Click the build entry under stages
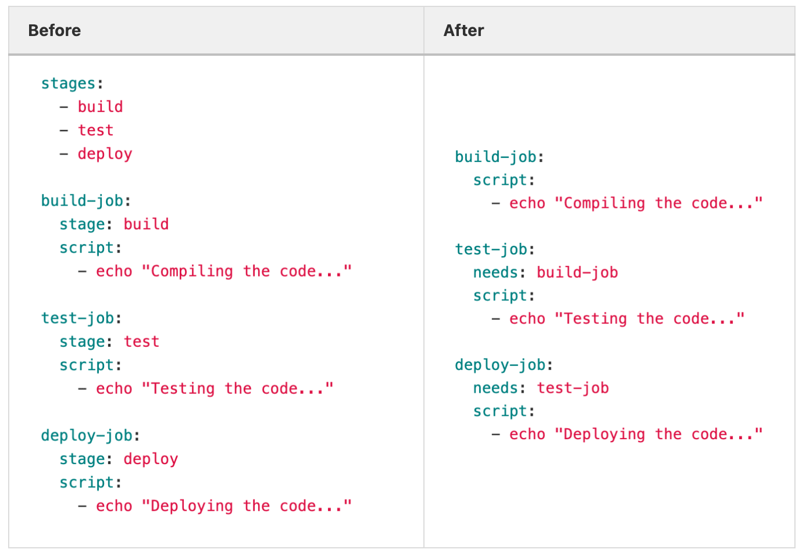Viewport: 806px width, 560px height. pyautogui.click(x=100, y=107)
